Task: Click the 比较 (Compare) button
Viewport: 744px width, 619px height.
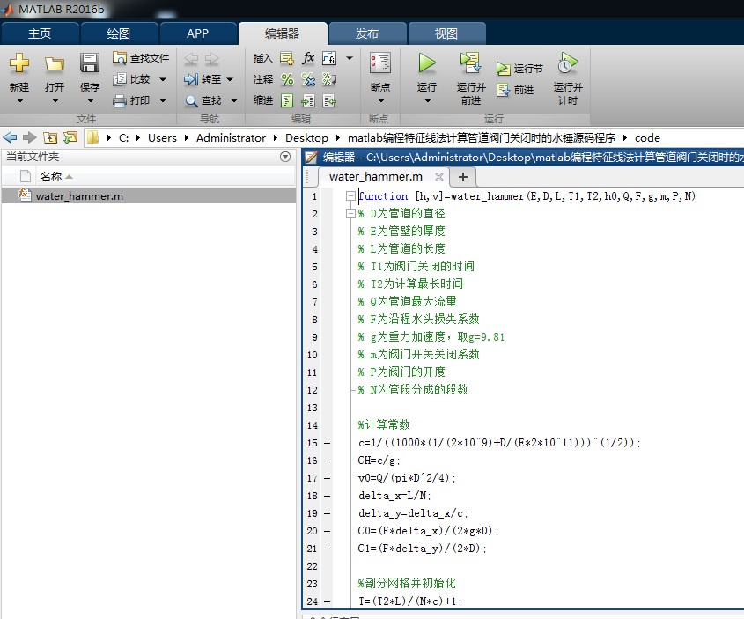Action: point(132,79)
